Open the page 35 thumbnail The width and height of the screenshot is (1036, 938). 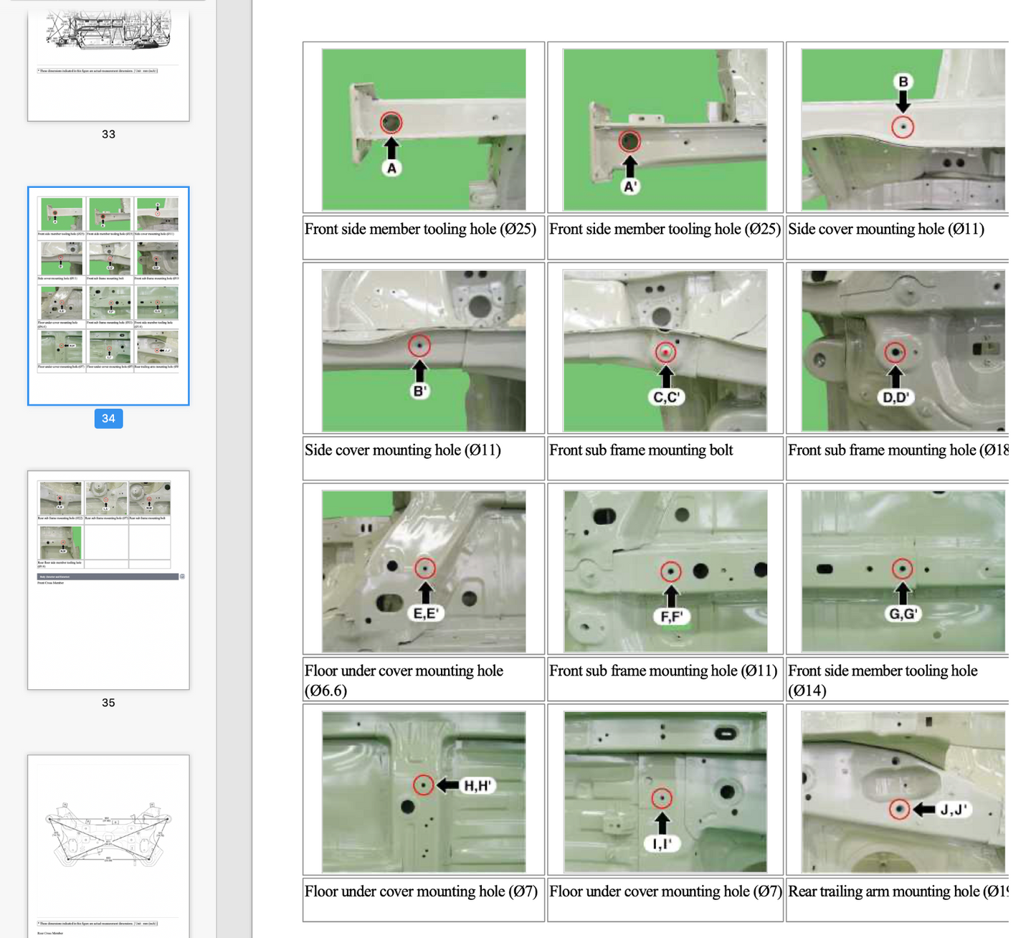click(108, 579)
